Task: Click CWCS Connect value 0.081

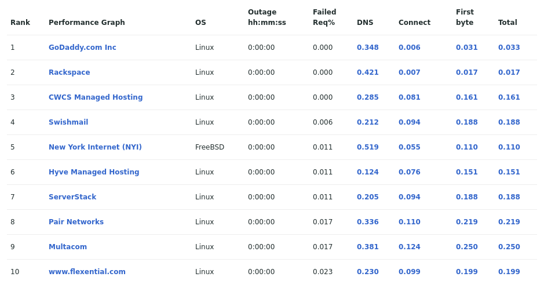Action: pos(410,97)
